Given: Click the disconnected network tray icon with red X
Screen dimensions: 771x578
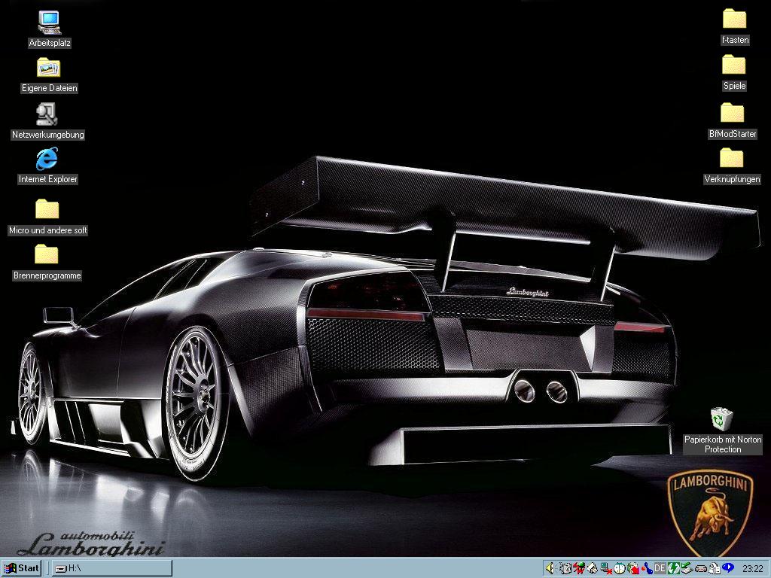Looking at the screenshot, I should [x=606, y=568].
